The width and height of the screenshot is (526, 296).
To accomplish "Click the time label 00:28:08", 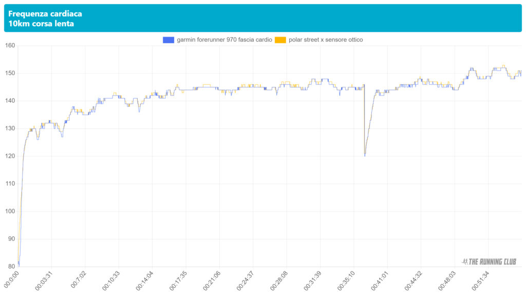I will pos(279,281).
